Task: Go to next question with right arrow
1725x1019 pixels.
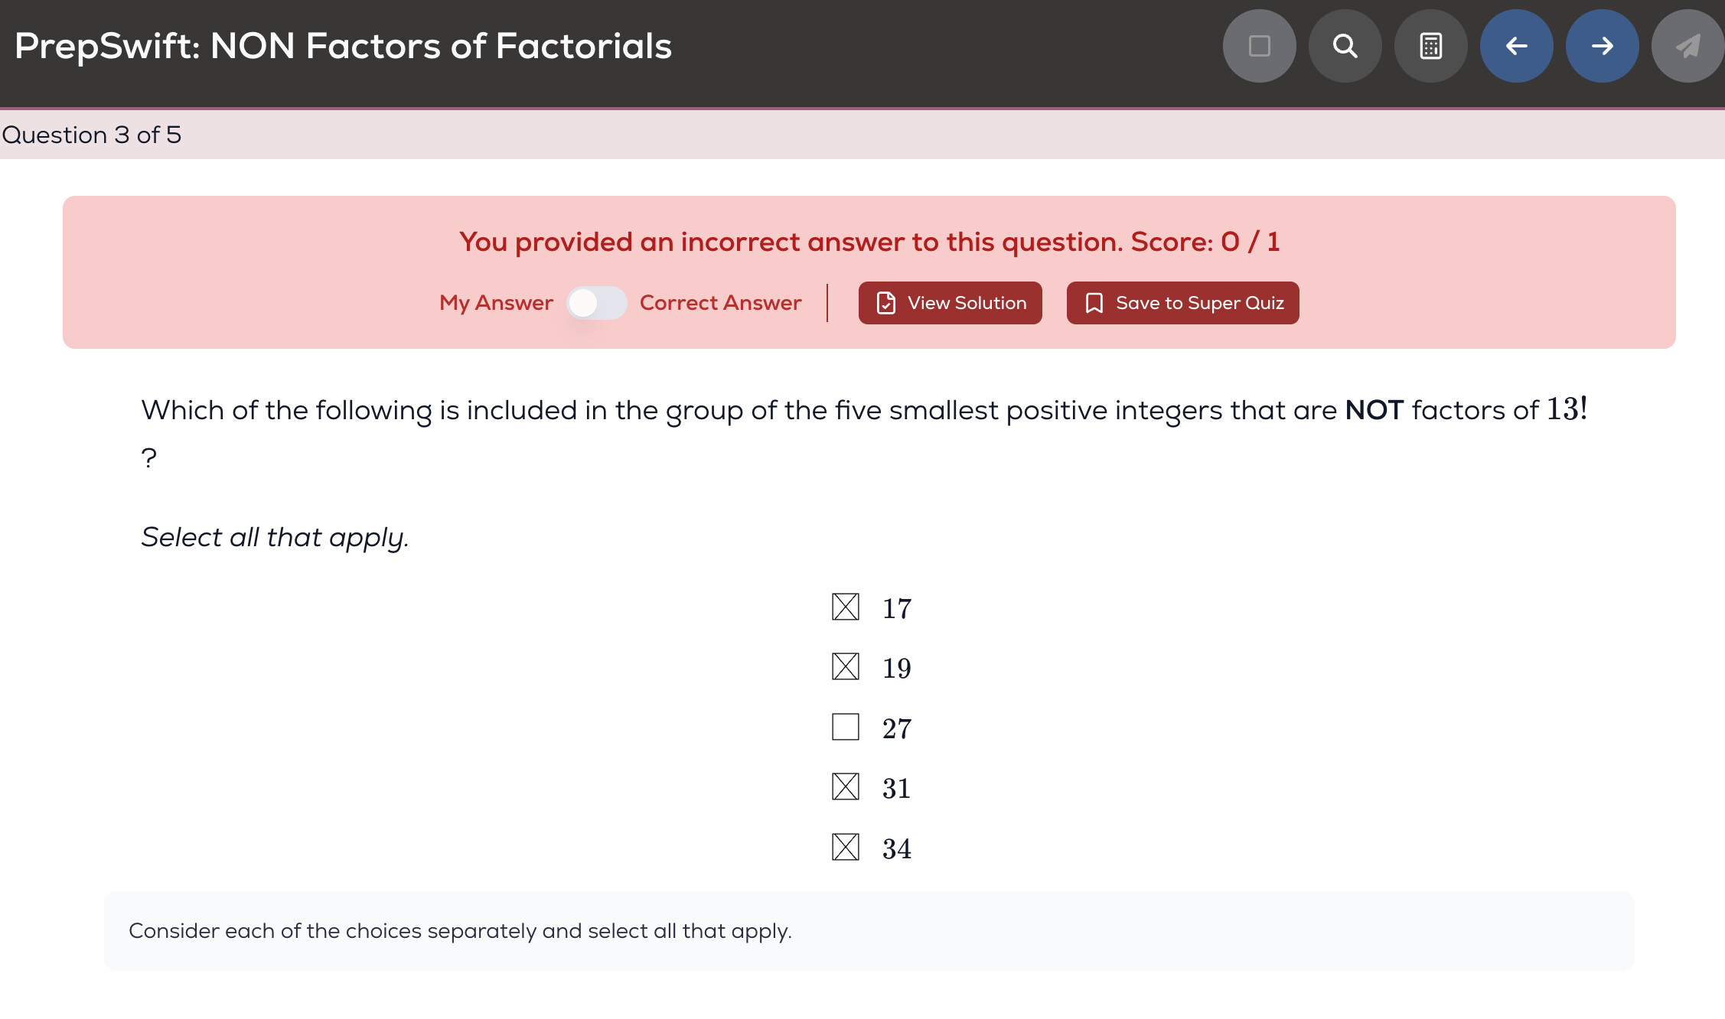Action: click(1602, 46)
